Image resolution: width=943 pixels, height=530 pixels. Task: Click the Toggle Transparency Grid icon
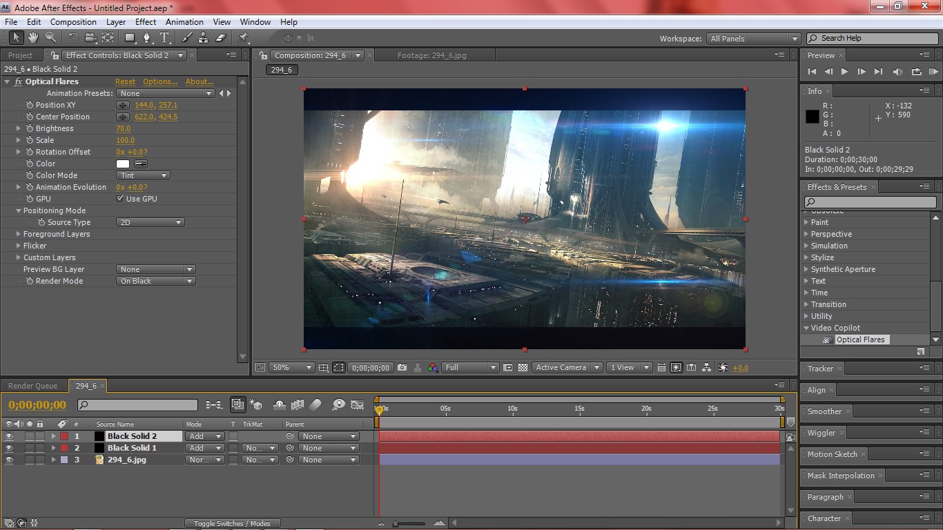pos(523,368)
